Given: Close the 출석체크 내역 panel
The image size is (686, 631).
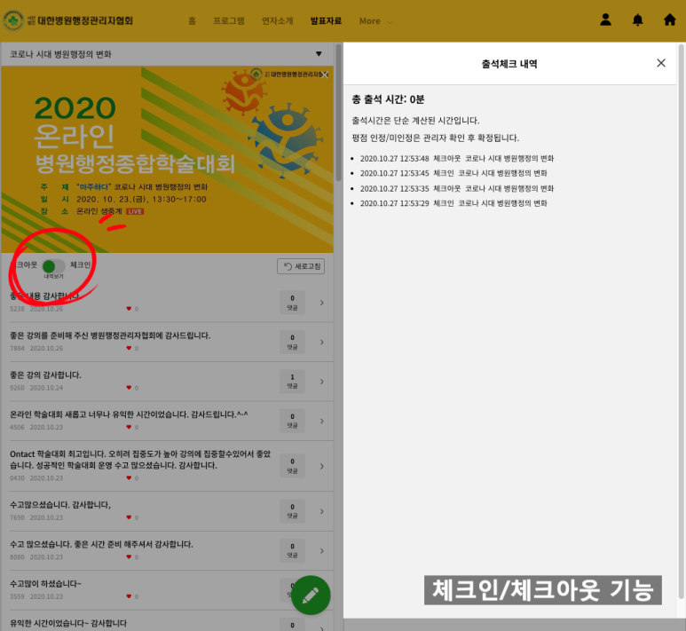Looking at the screenshot, I should [661, 63].
